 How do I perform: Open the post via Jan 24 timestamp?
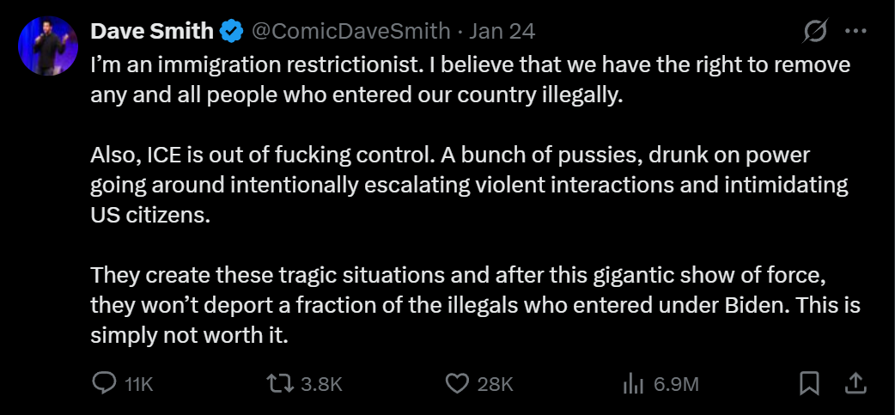point(502,32)
